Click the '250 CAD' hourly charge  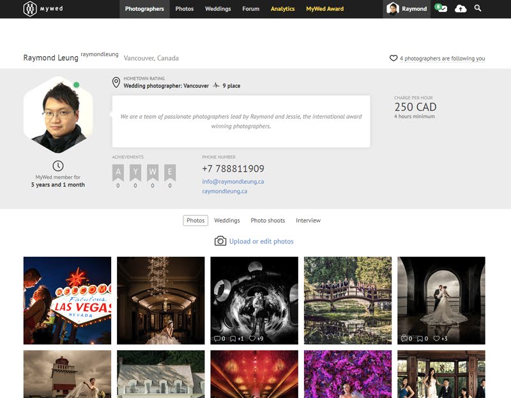pos(416,107)
